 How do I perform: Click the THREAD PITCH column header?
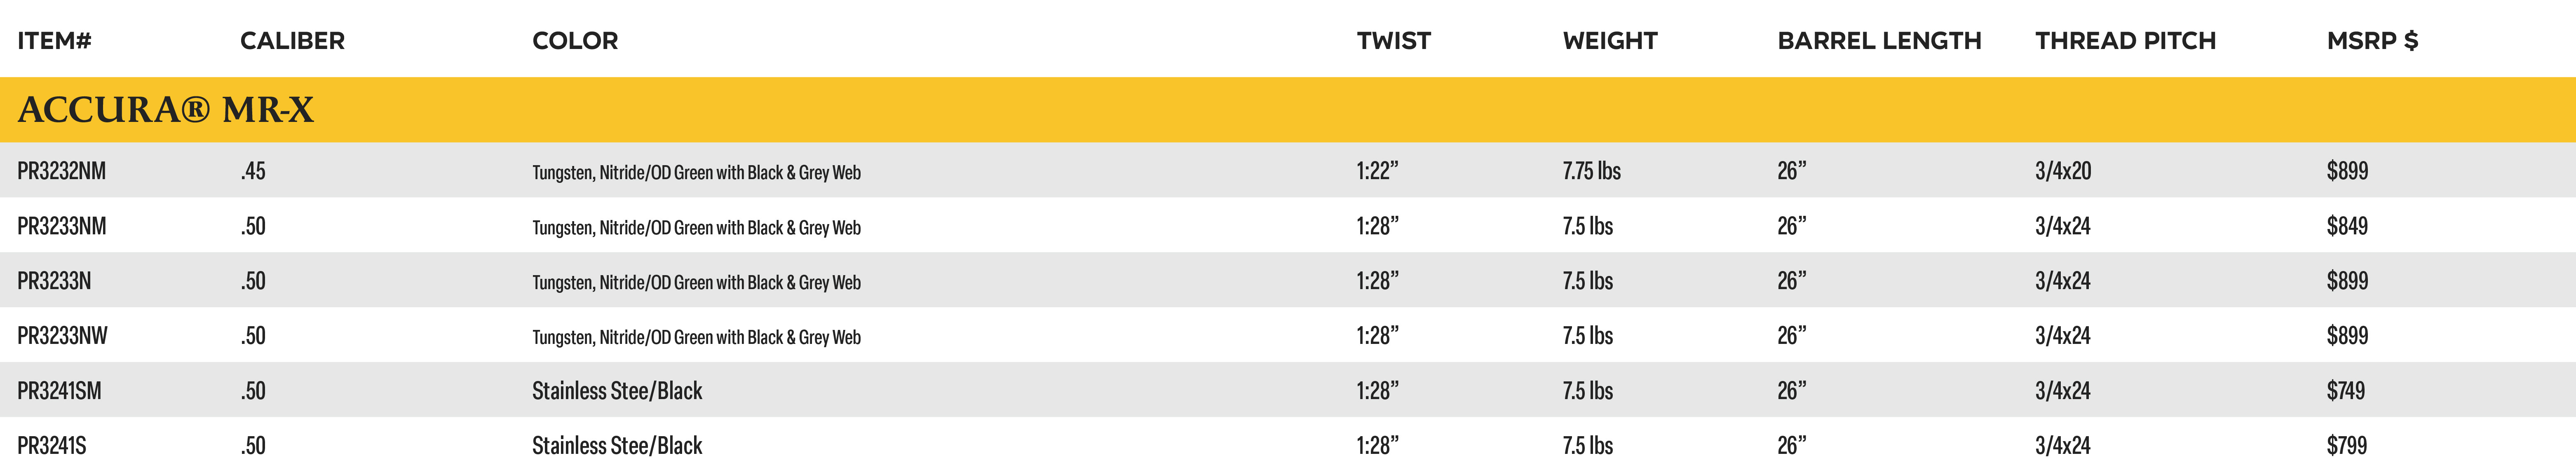(x=2125, y=41)
